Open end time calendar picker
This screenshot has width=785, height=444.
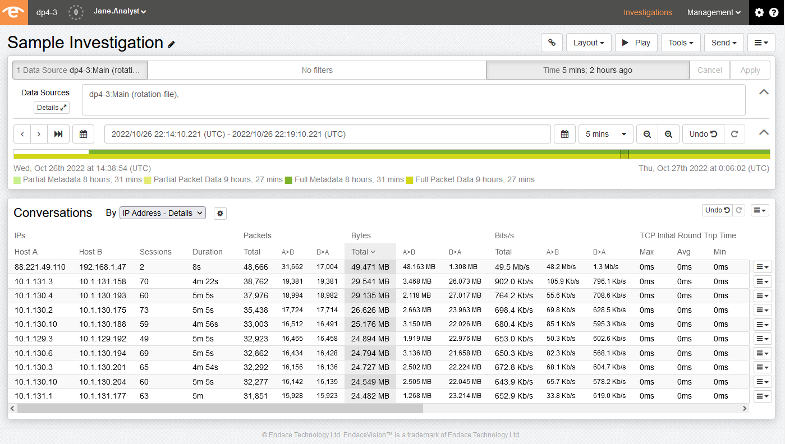565,134
